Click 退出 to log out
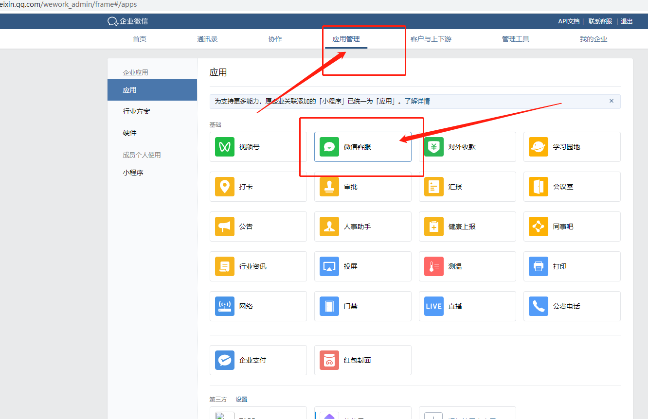 (x=627, y=21)
